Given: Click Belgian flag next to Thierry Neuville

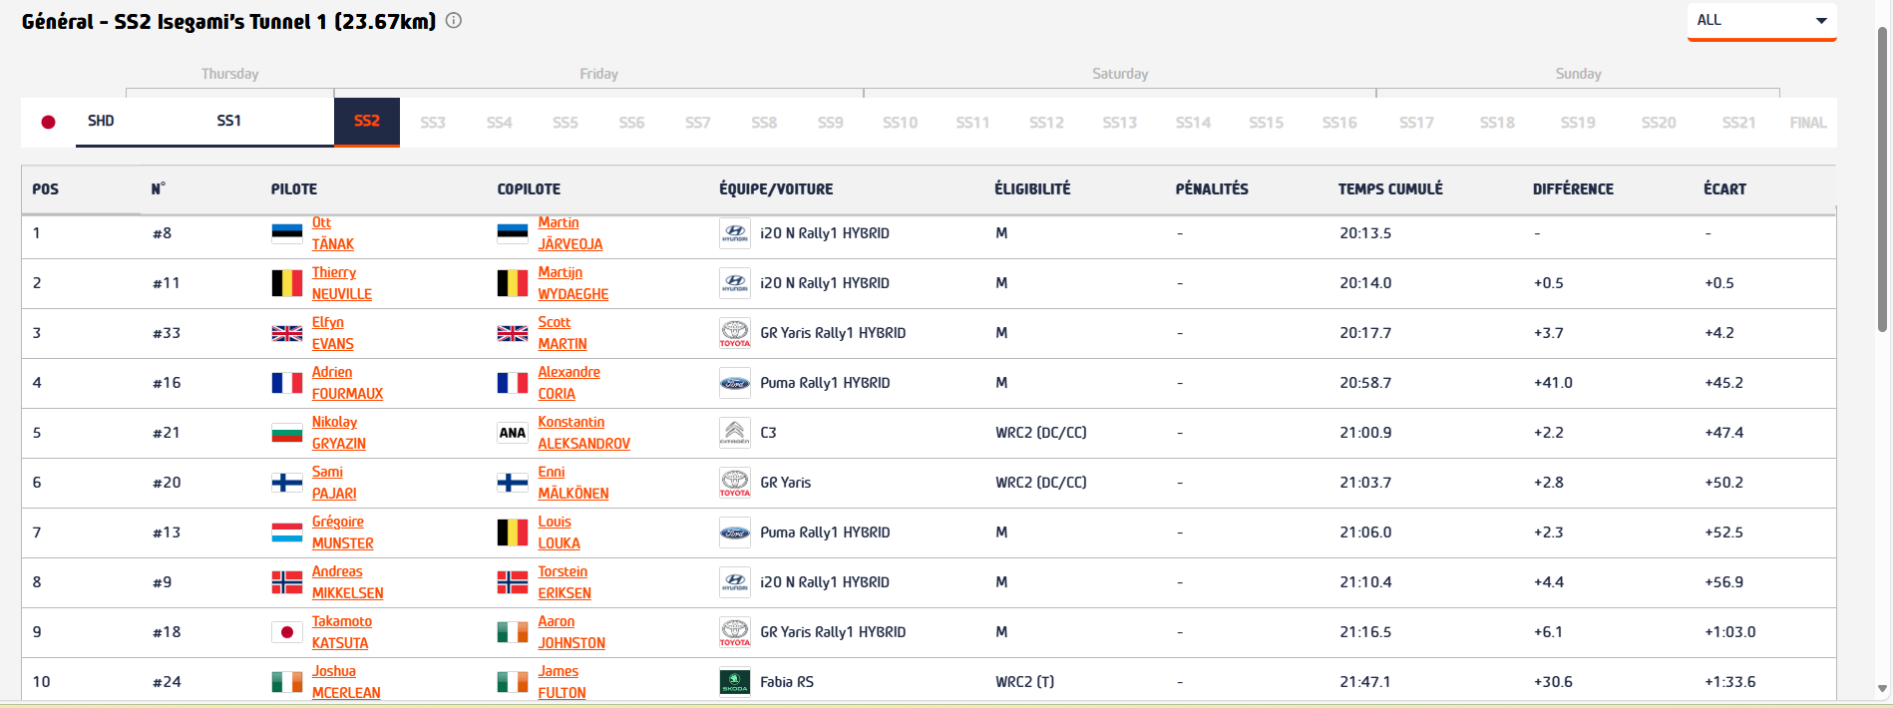Looking at the screenshot, I should 287,283.
